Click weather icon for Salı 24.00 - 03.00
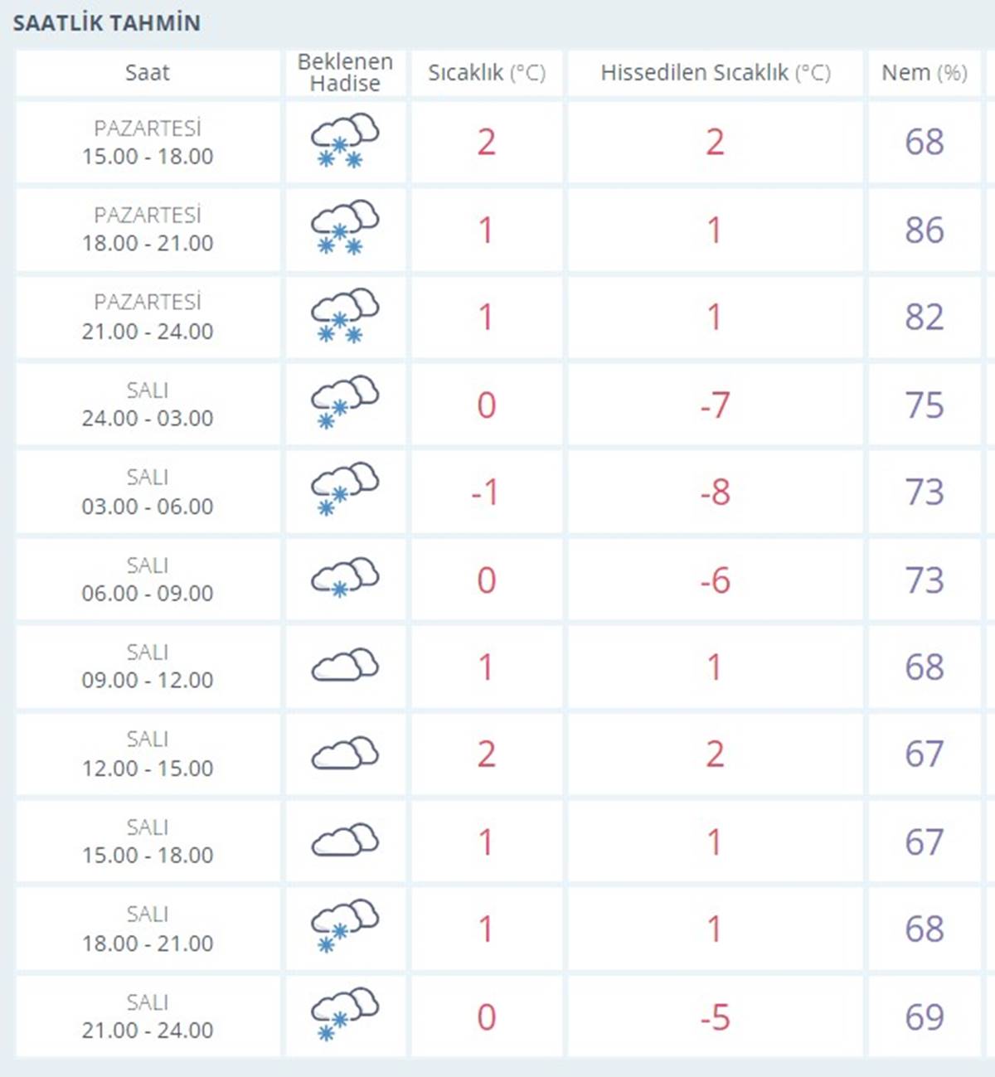 [344, 404]
